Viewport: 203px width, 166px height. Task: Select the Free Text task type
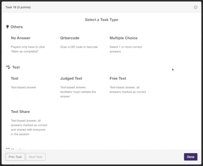(118, 78)
